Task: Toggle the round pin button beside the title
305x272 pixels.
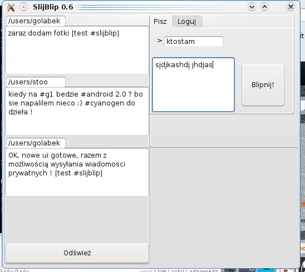Action: (x=23, y=7)
